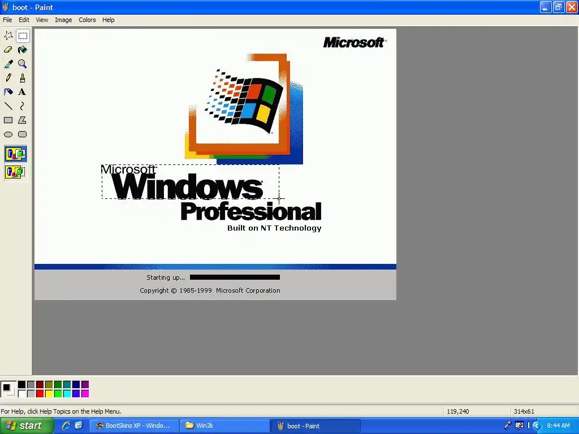Screen dimensions: 579x434
Task: Launch Internet Explorer from Quick Launch
Action: (66, 426)
